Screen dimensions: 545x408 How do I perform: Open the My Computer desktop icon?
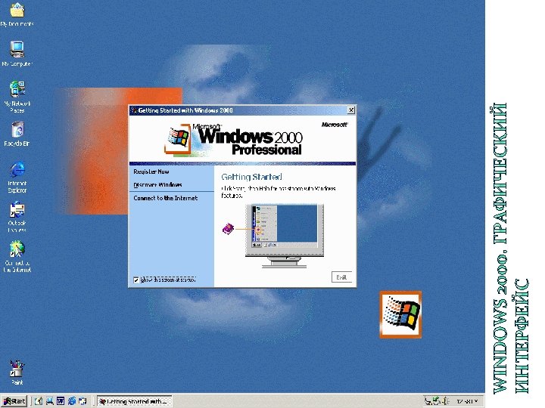[x=17, y=54]
